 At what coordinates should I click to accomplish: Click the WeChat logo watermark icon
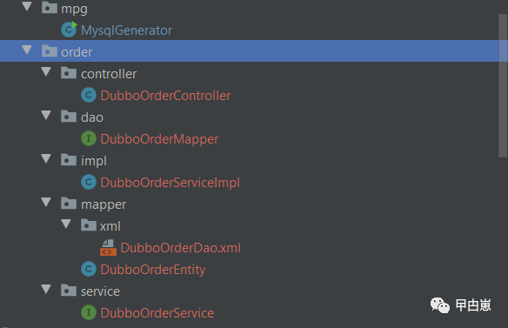pyautogui.click(x=439, y=305)
